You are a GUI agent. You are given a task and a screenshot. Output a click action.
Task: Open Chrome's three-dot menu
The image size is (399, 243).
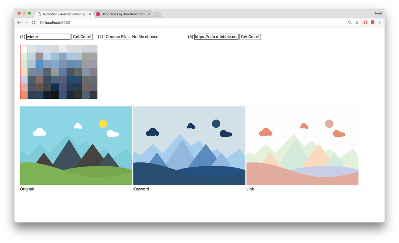(x=380, y=23)
